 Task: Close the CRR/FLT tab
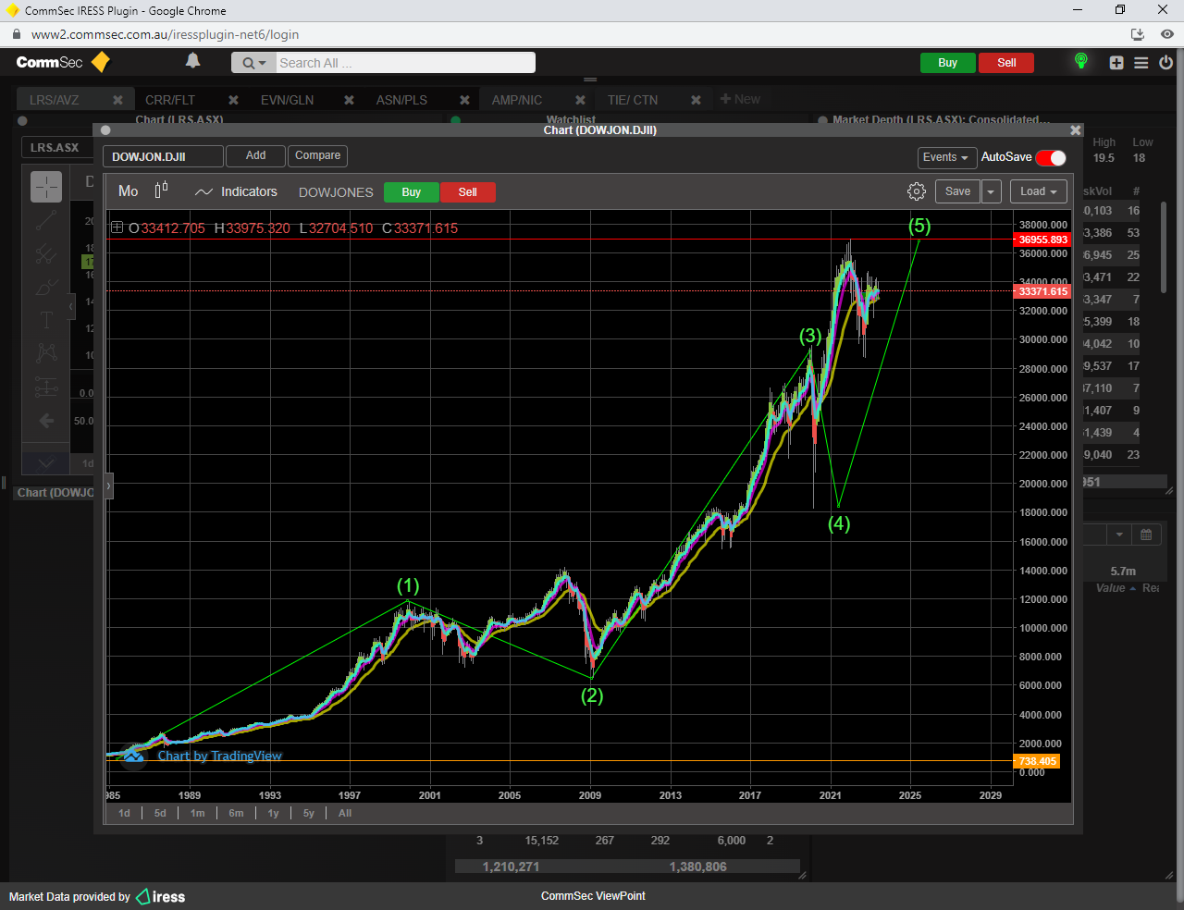[x=233, y=100]
